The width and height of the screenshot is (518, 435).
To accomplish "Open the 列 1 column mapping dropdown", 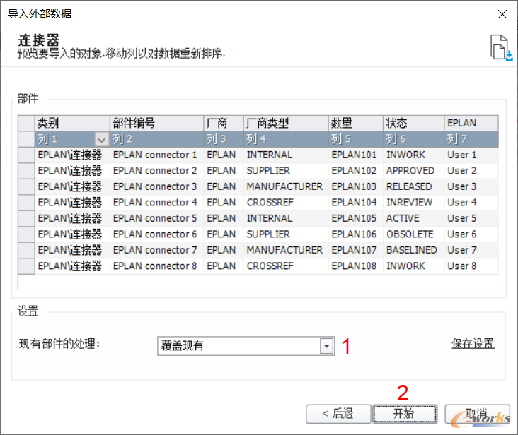I will 101,139.
